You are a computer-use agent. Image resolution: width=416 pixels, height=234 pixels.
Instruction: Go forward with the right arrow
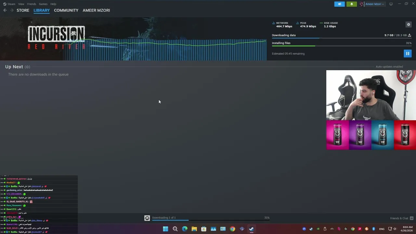point(12,10)
